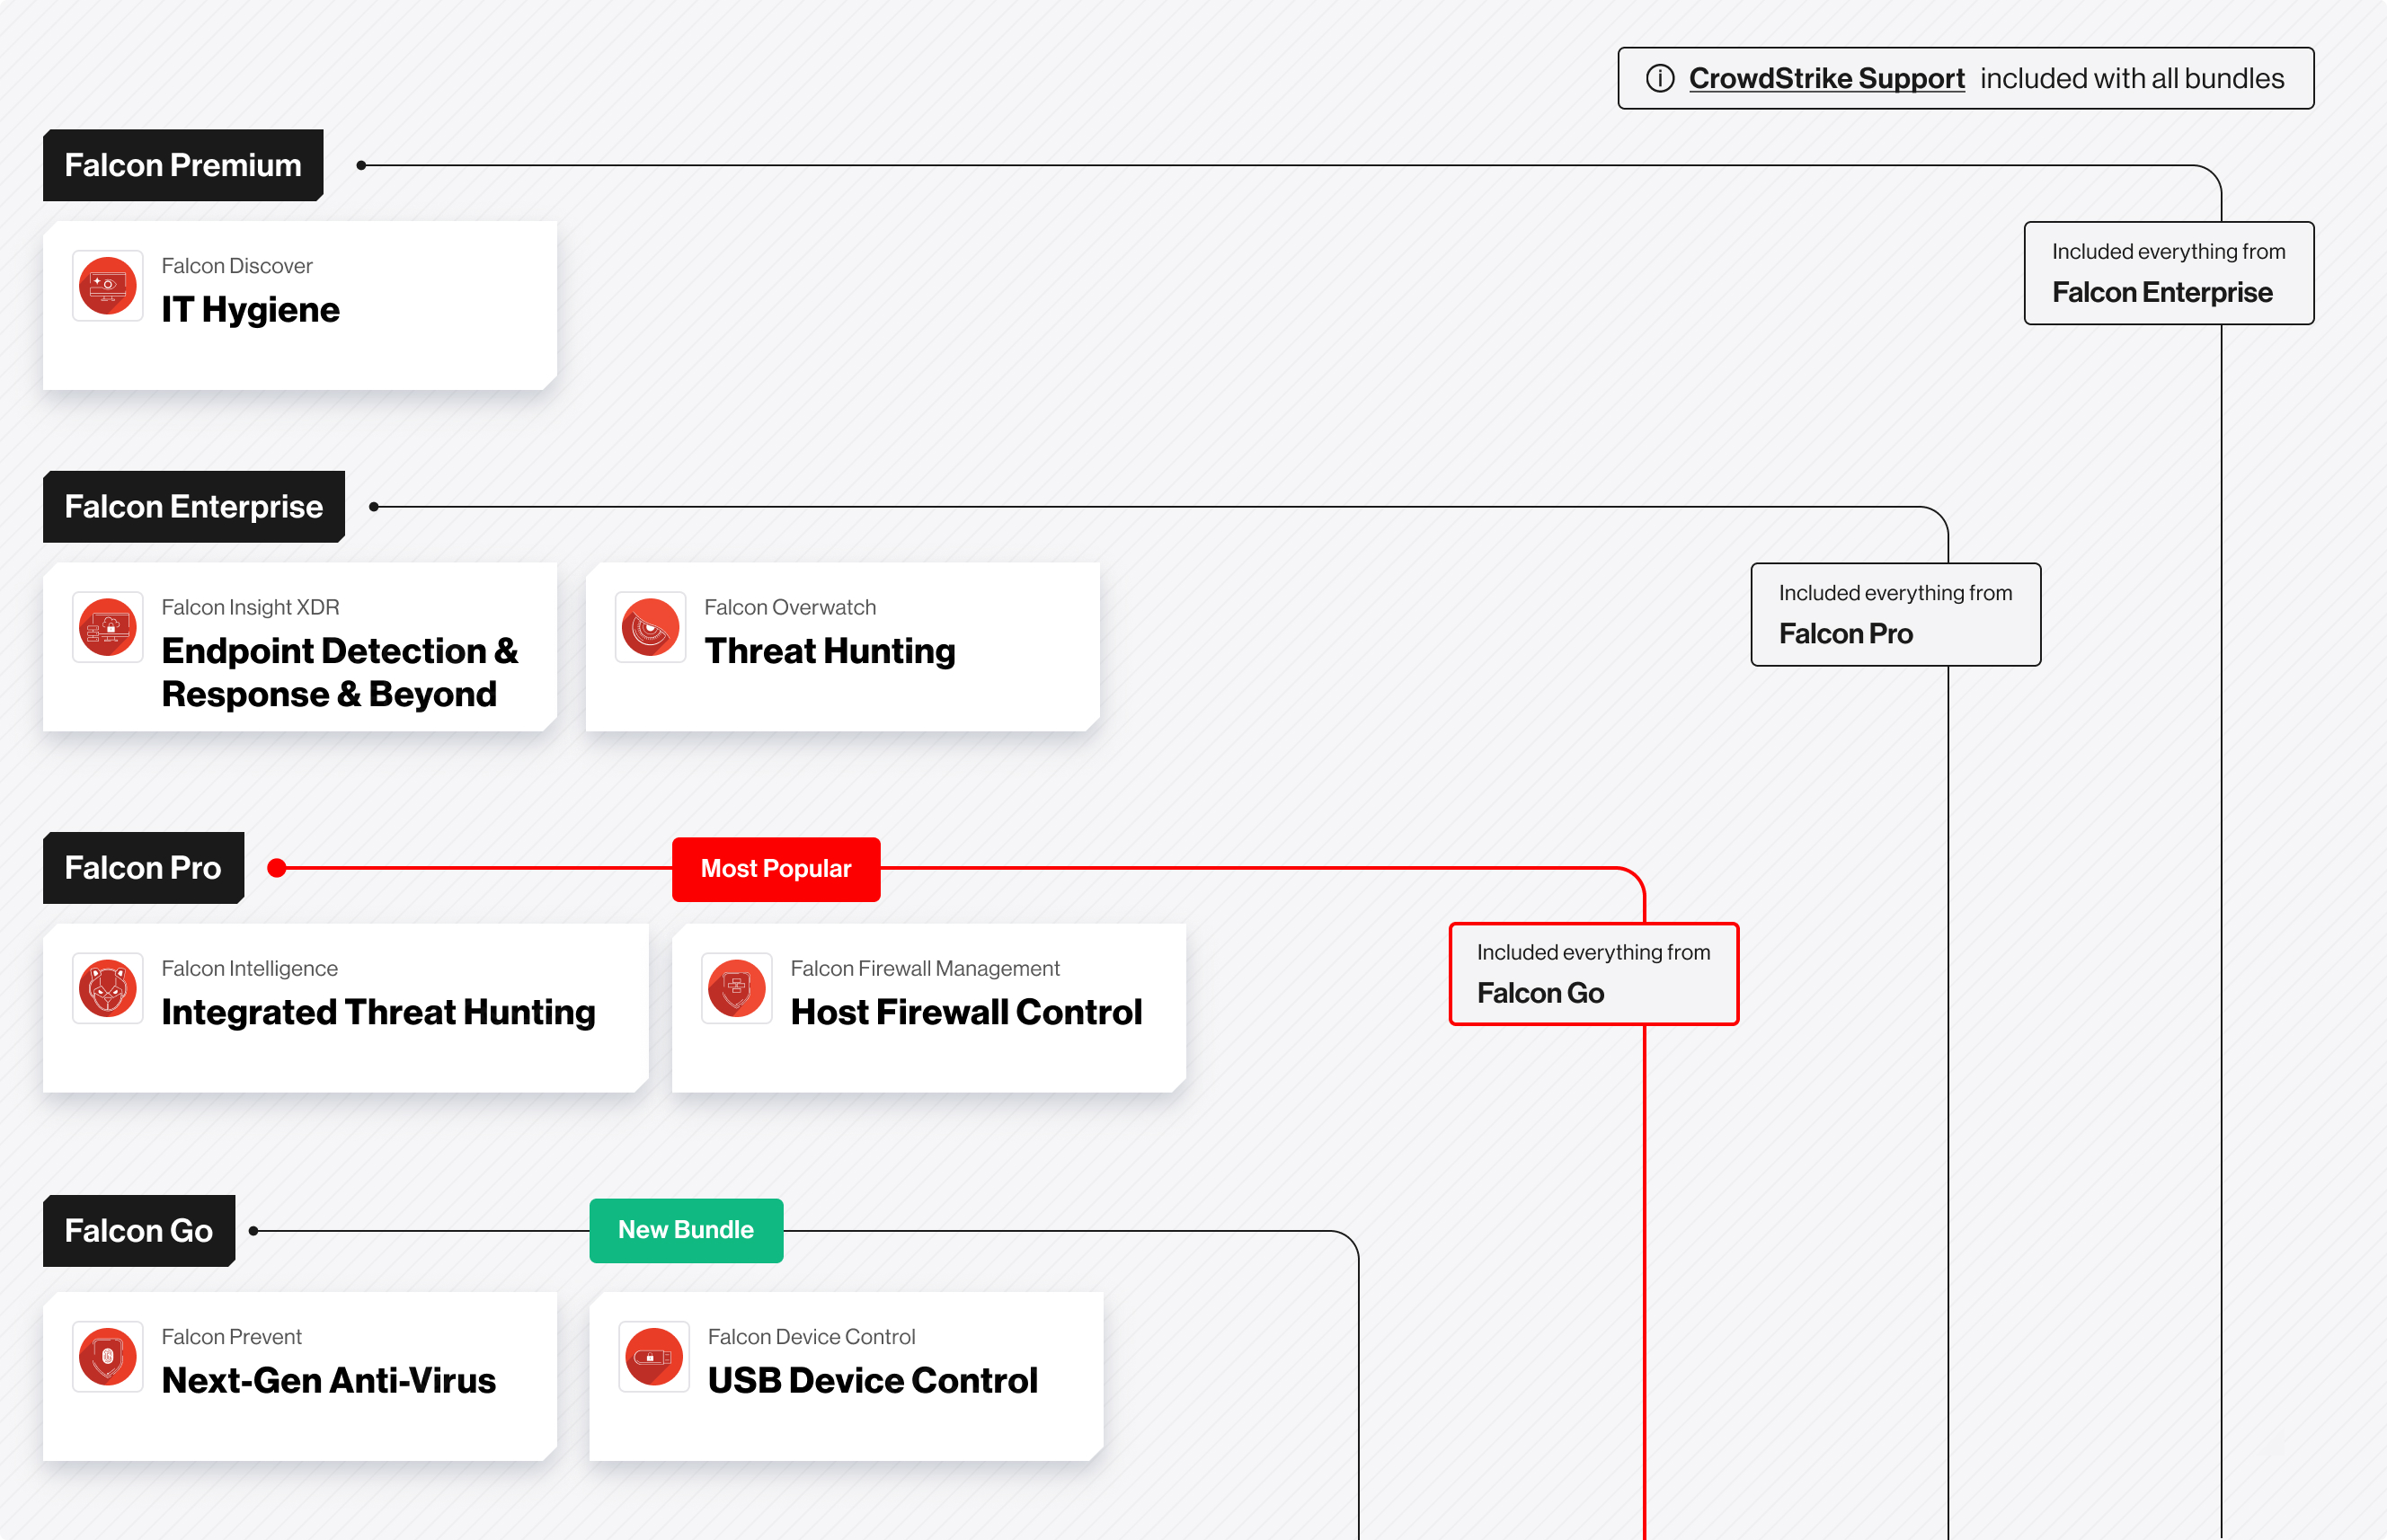
Task: Click the Falcon Discover product name
Action: coord(237,266)
